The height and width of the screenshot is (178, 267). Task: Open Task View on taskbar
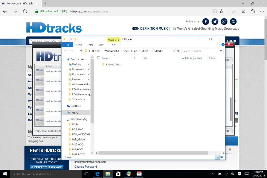[x=87, y=174]
